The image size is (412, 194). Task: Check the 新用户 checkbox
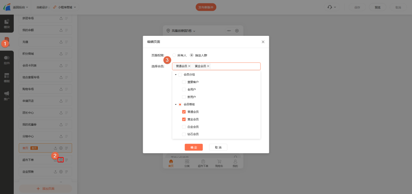[x=184, y=97]
